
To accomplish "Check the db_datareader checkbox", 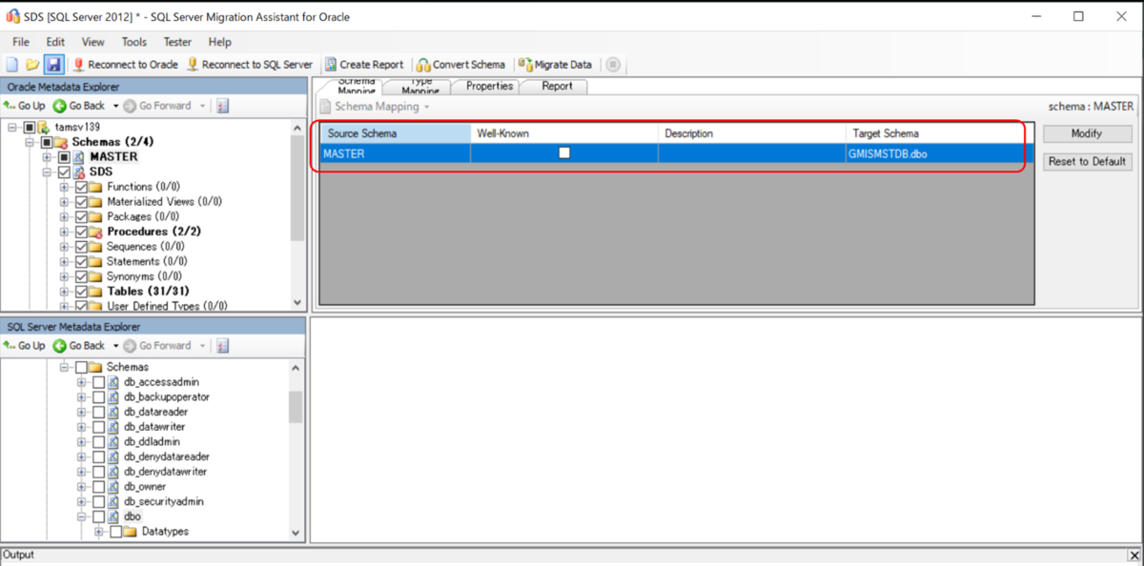I will (x=98, y=412).
